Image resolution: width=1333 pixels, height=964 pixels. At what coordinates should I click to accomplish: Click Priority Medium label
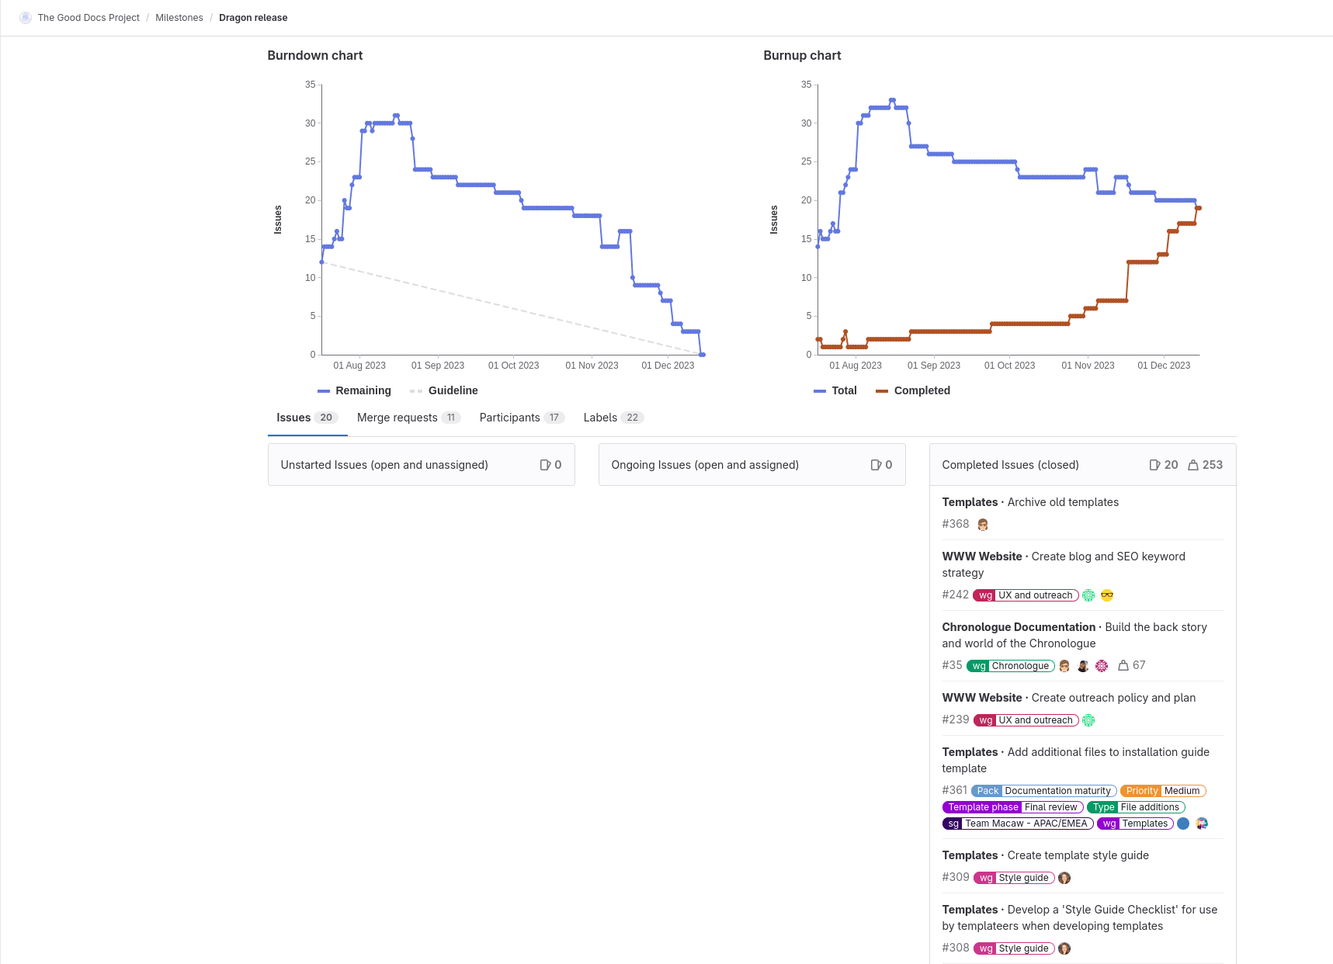pyautogui.click(x=1163, y=791)
